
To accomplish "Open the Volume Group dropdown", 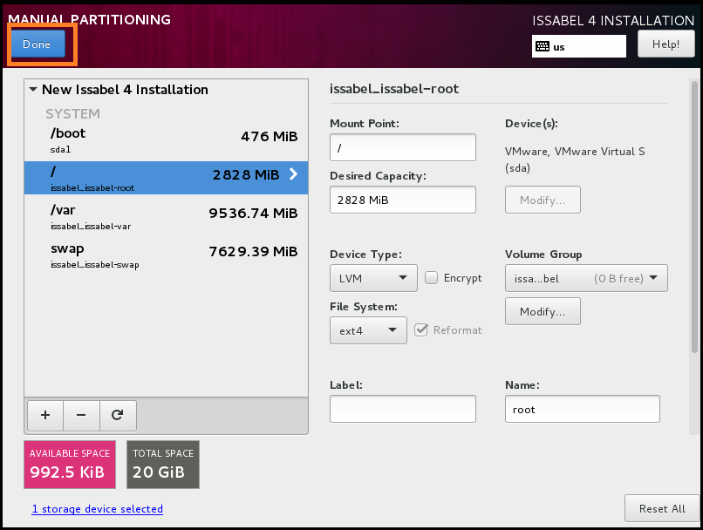I will (x=586, y=279).
